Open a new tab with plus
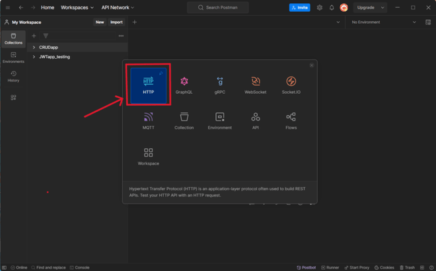Viewport: 436px width, 271px height. (135, 22)
